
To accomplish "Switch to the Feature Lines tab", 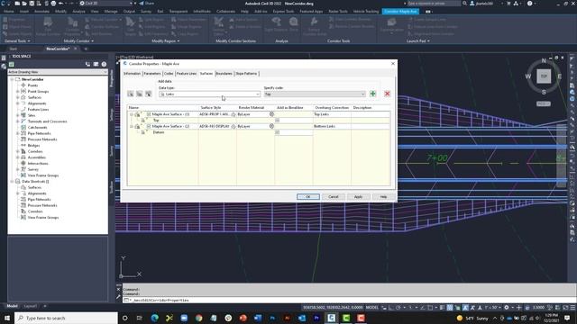I will click(x=187, y=74).
